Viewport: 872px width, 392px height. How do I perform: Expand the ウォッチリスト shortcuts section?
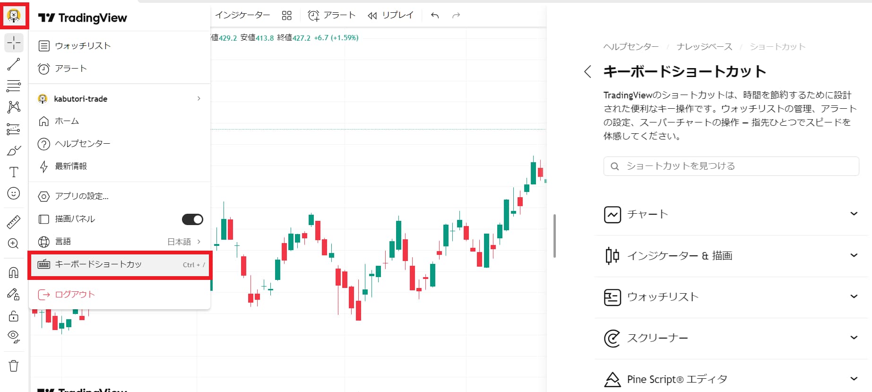[731, 297]
